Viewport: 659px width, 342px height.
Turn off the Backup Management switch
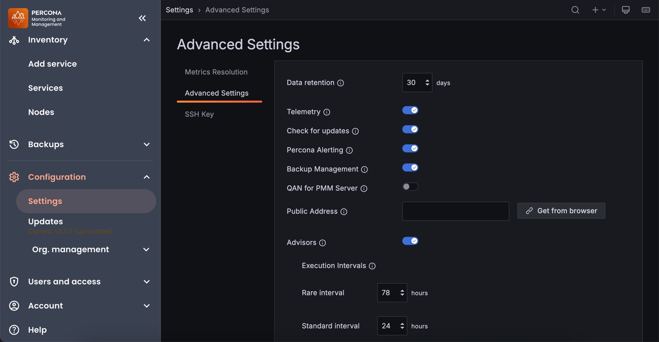[410, 168]
